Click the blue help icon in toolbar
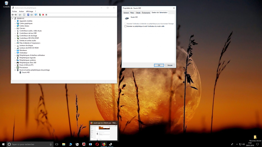Screen dimensions: 262x147 (28, 15)
